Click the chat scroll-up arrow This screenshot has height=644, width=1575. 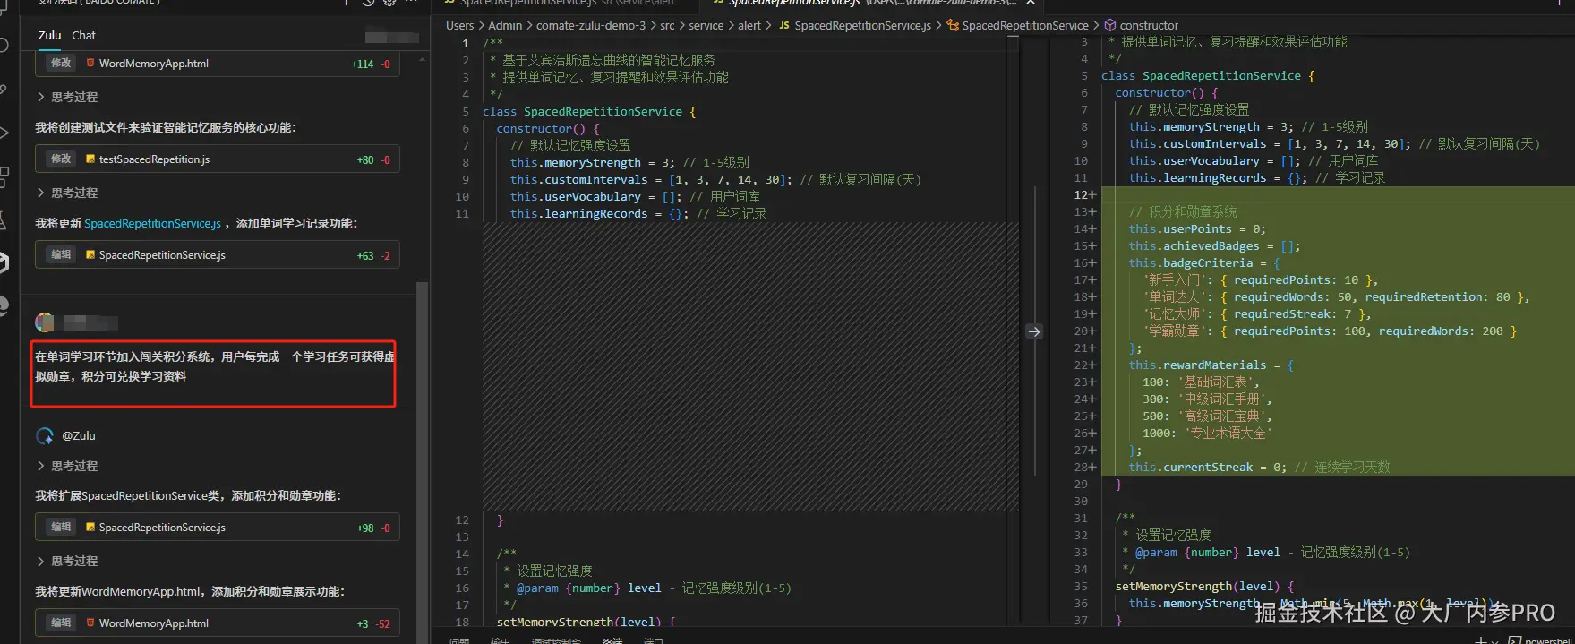pyautogui.click(x=423, y=58)
